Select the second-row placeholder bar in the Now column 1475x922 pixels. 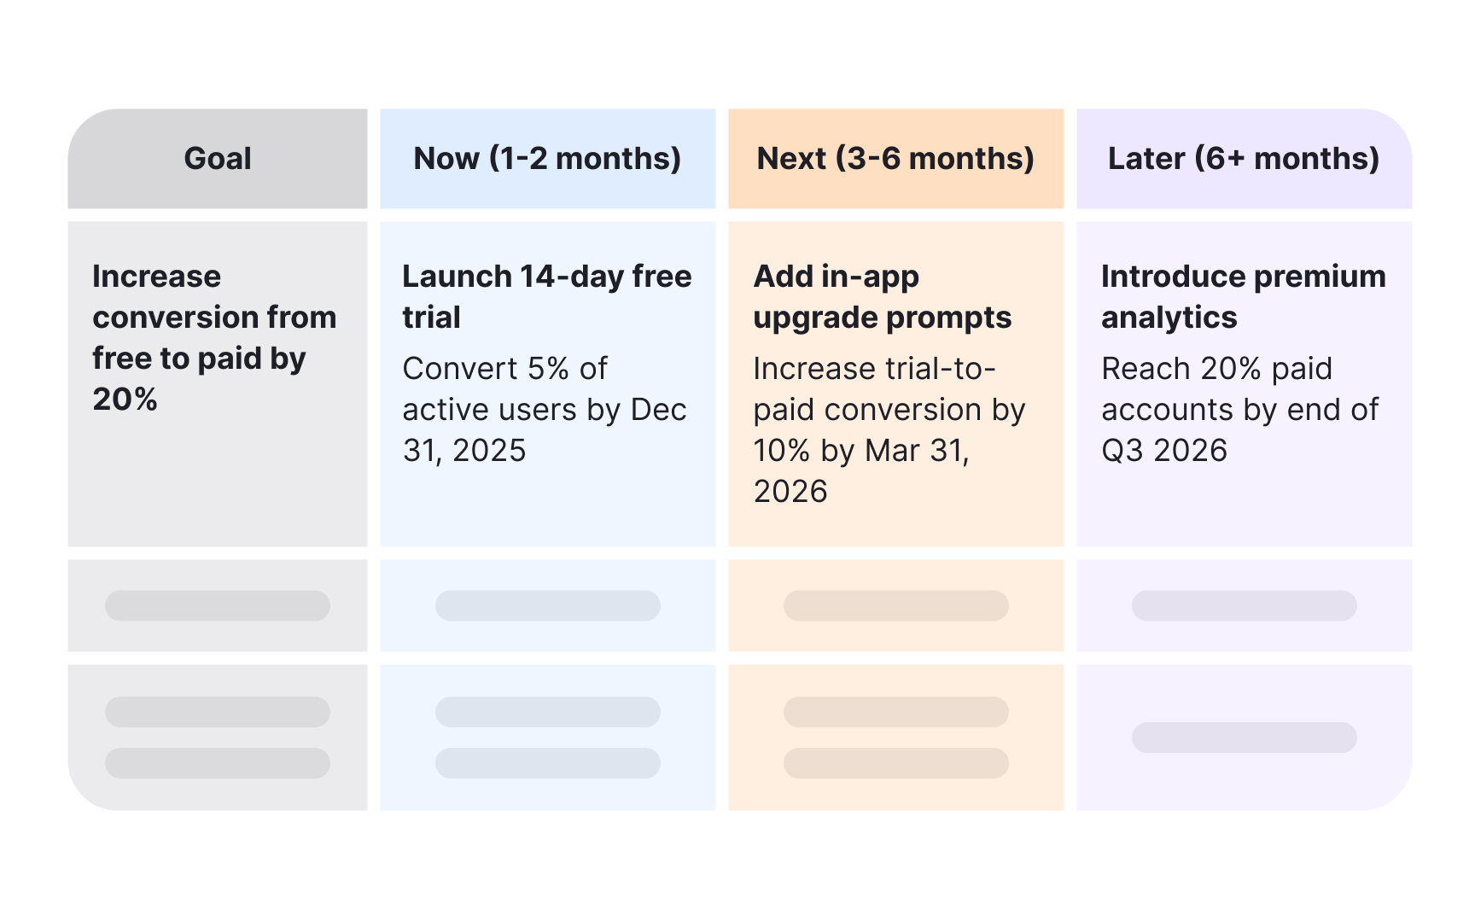pos(547,605)
